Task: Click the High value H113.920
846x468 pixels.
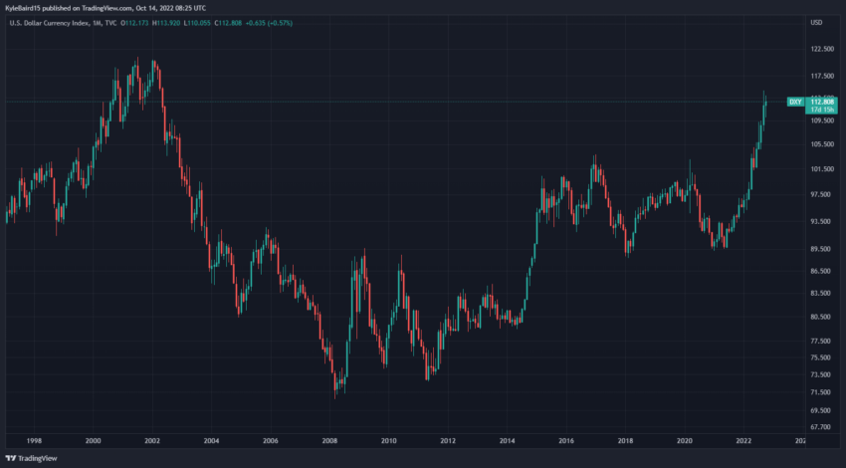Action: (166, 23)
